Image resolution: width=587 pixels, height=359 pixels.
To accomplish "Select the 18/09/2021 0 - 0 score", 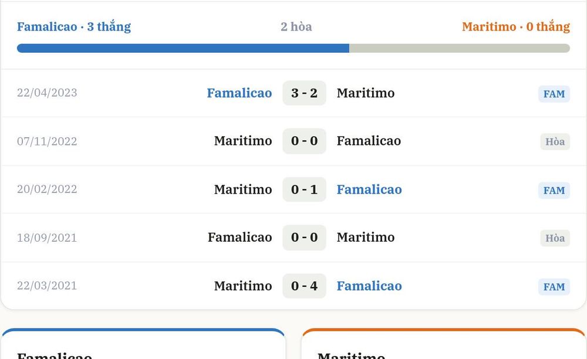I will [304, 238].
